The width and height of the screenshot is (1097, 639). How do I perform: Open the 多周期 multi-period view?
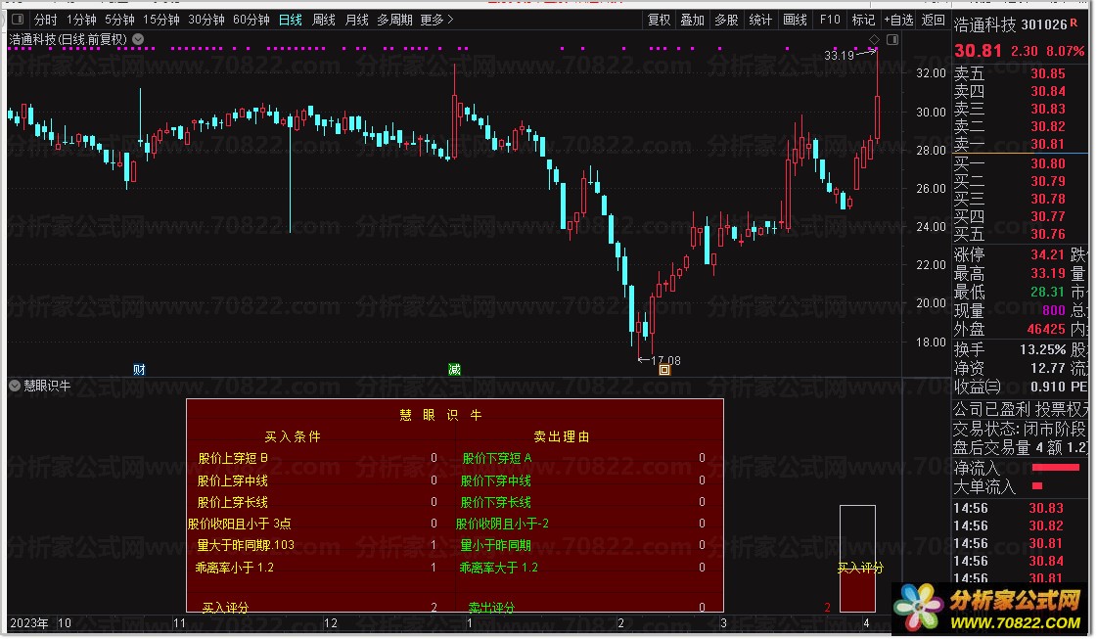point(394,20)
